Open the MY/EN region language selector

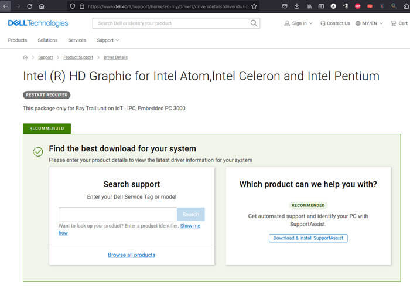click(x=369, y=23)
